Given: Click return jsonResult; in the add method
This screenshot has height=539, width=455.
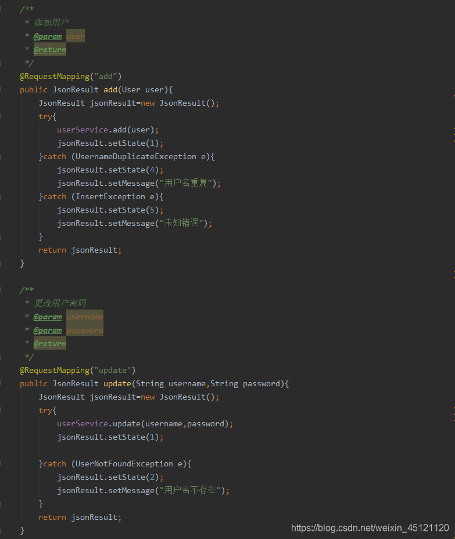Looking at the screenshot, I should click(80, 250).
